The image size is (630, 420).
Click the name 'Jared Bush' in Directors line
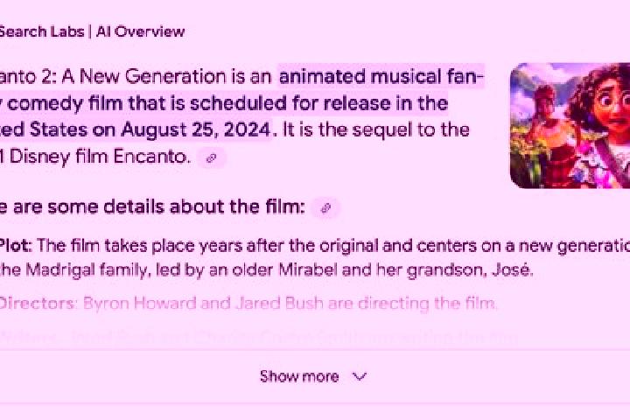tap(280, 303)
